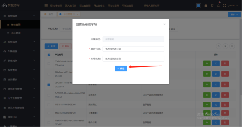Edit the 00a843e0 row with pencil button
Screen dimensions: 242x127
coord(216,63)
